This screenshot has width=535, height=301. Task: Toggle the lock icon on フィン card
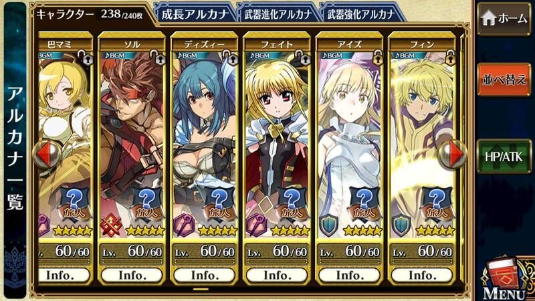pos(450,58)
